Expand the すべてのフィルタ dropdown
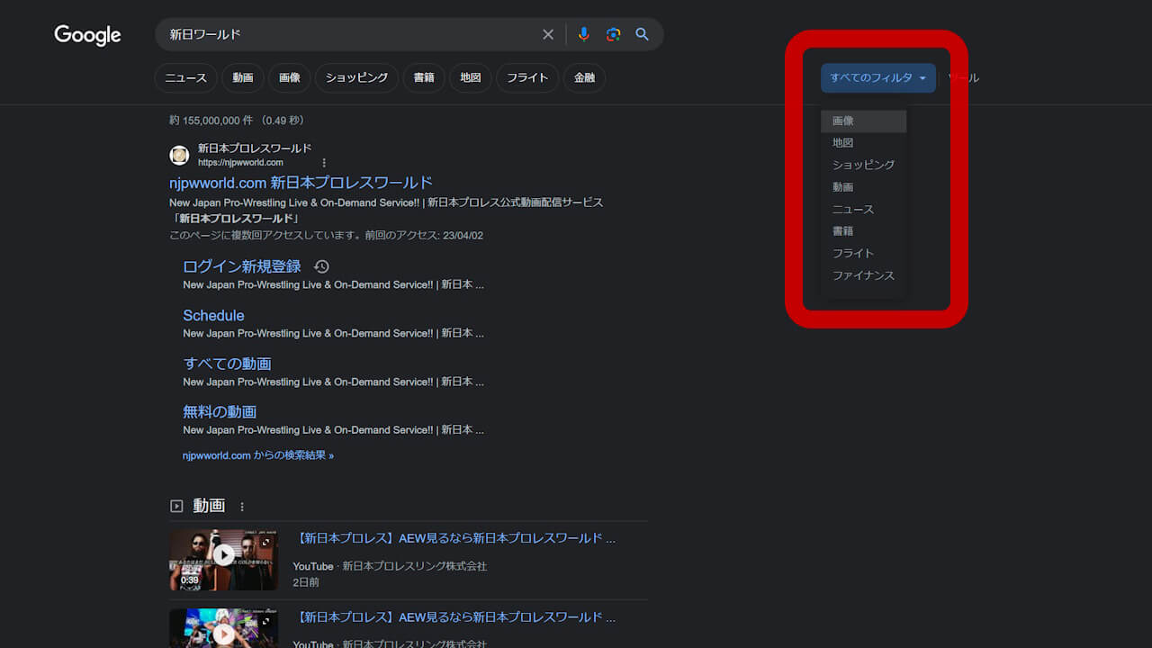The height and width of the screenshot is (648, 1152). [x=877, y=78]
